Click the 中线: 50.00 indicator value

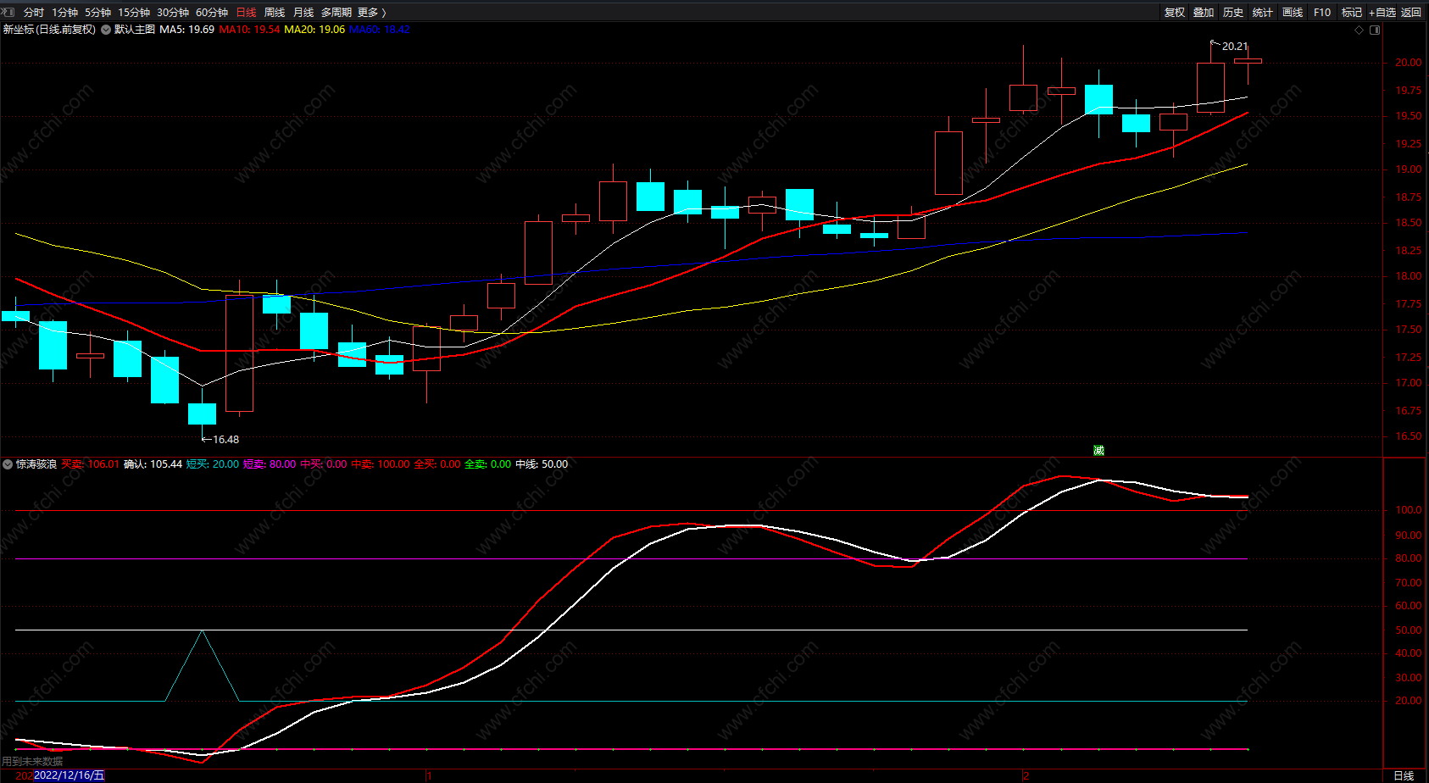coord(542,464)
